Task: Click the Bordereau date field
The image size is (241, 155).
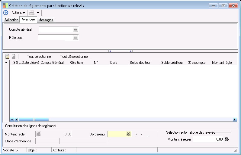Action: 144,134
